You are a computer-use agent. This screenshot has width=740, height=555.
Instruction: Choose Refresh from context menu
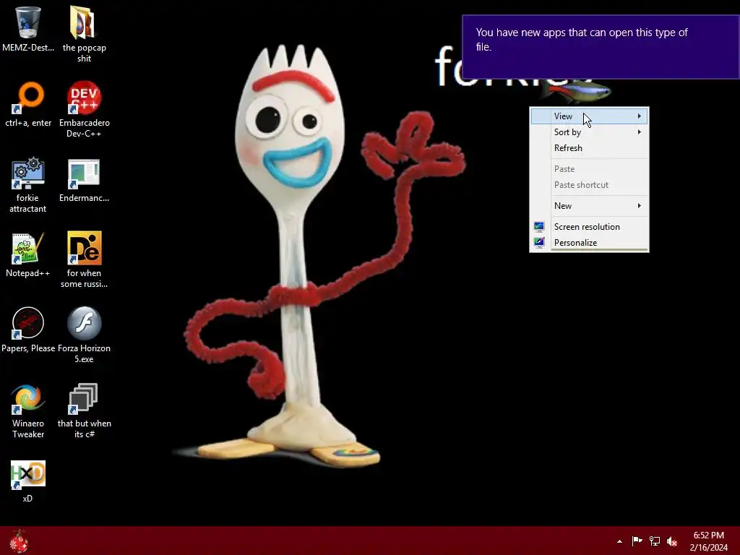click(x=589, y=148)
